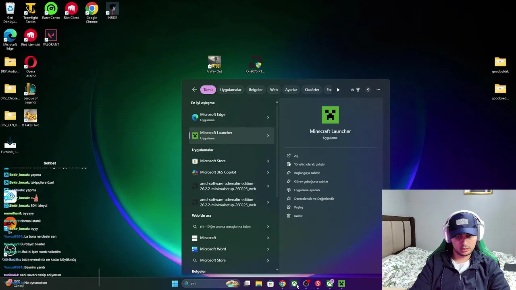The image size is (516, 290).
Task: Open the INSIDE game desktop shortcut
Action: tap(112, 11)
